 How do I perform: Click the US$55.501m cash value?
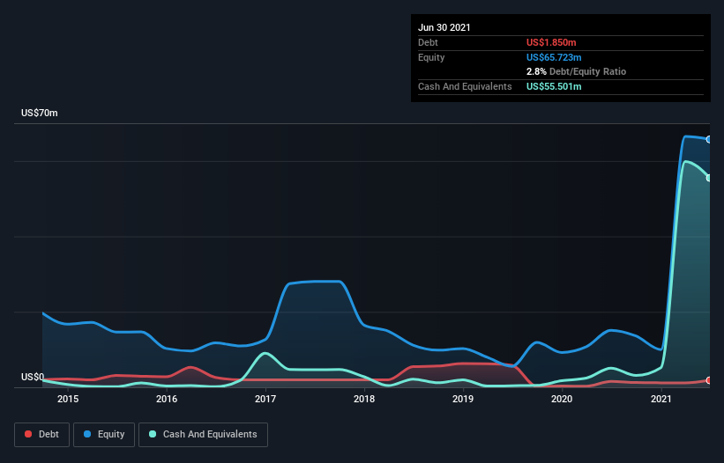[554, 86]
